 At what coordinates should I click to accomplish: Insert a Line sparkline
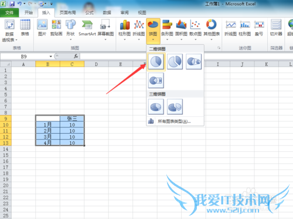point(230,25)
